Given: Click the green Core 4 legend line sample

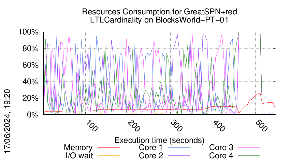Looking at the screenshot, I should tap(249, 156).
